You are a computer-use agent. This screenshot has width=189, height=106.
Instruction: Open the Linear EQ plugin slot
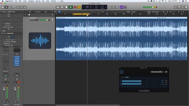[17, 57]
